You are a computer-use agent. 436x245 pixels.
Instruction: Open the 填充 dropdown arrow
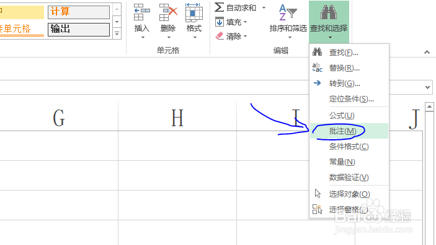click(x=245, y=22)
